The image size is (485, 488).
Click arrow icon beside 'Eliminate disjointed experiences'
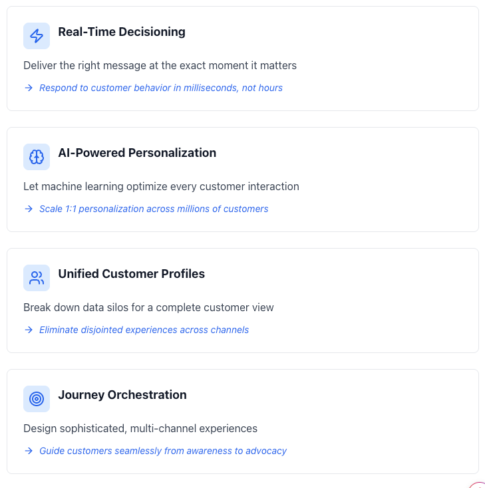pyautogui.click(x=29, y=330)
